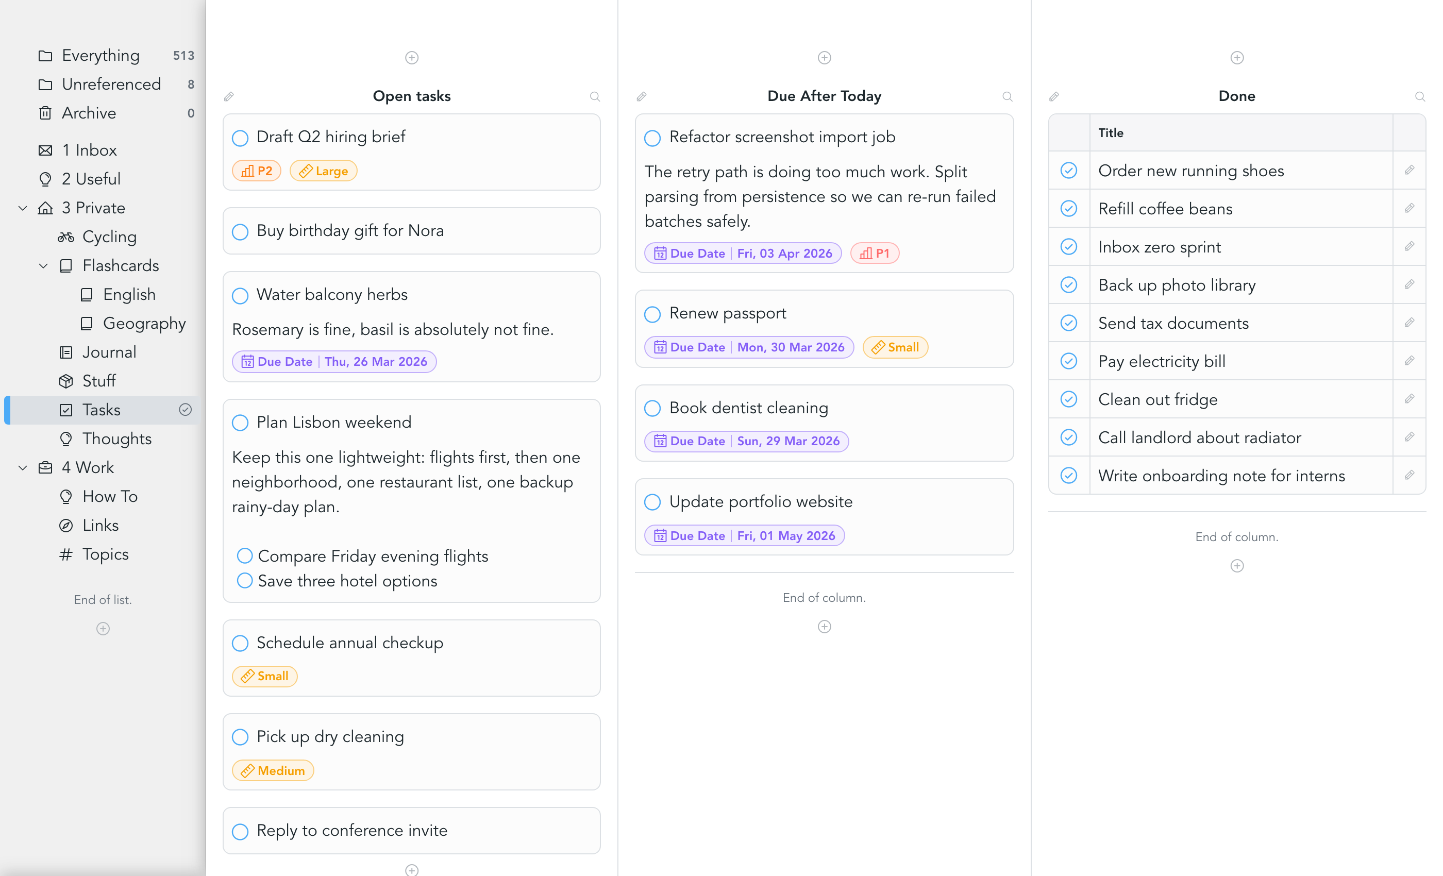Click the bicycle icon next to Cycling
The width and height of the screenshot is (1443, 876).
click(65, 237)
